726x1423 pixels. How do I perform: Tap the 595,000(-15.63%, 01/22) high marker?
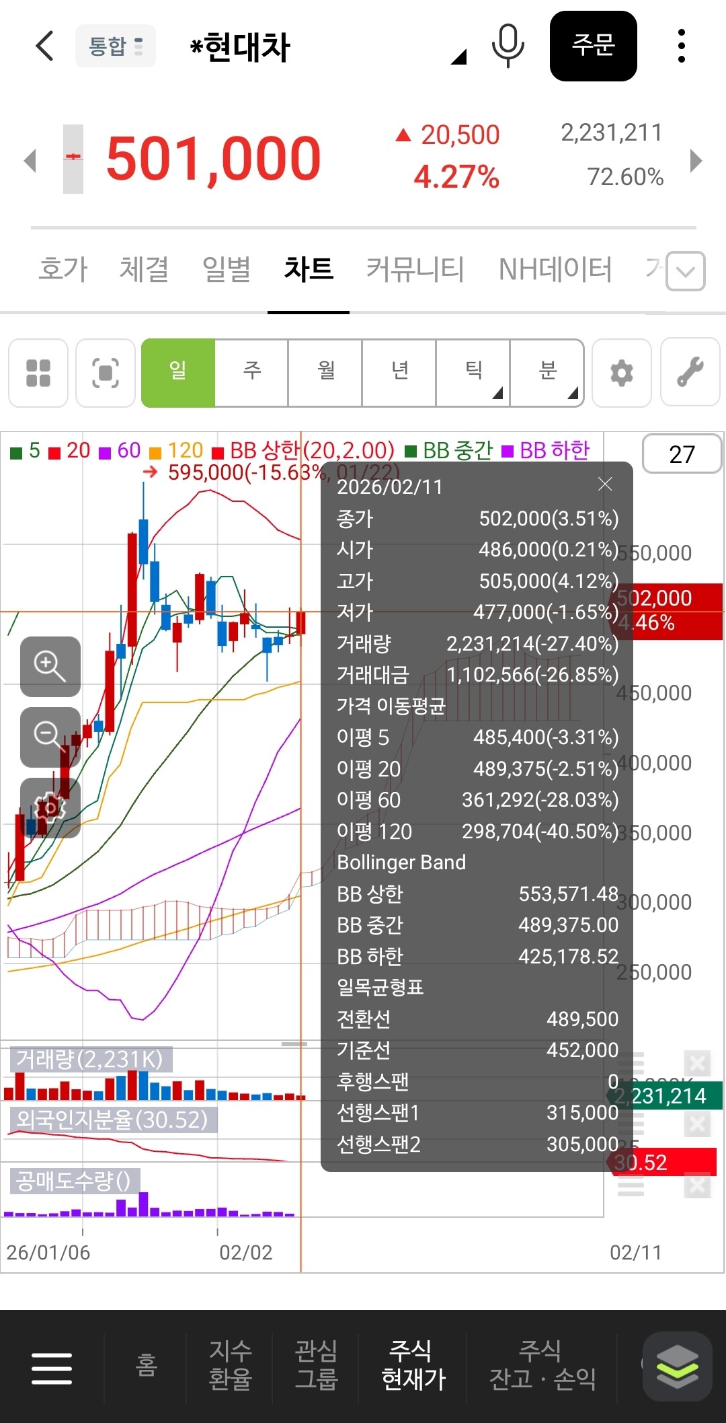(272, 472)
